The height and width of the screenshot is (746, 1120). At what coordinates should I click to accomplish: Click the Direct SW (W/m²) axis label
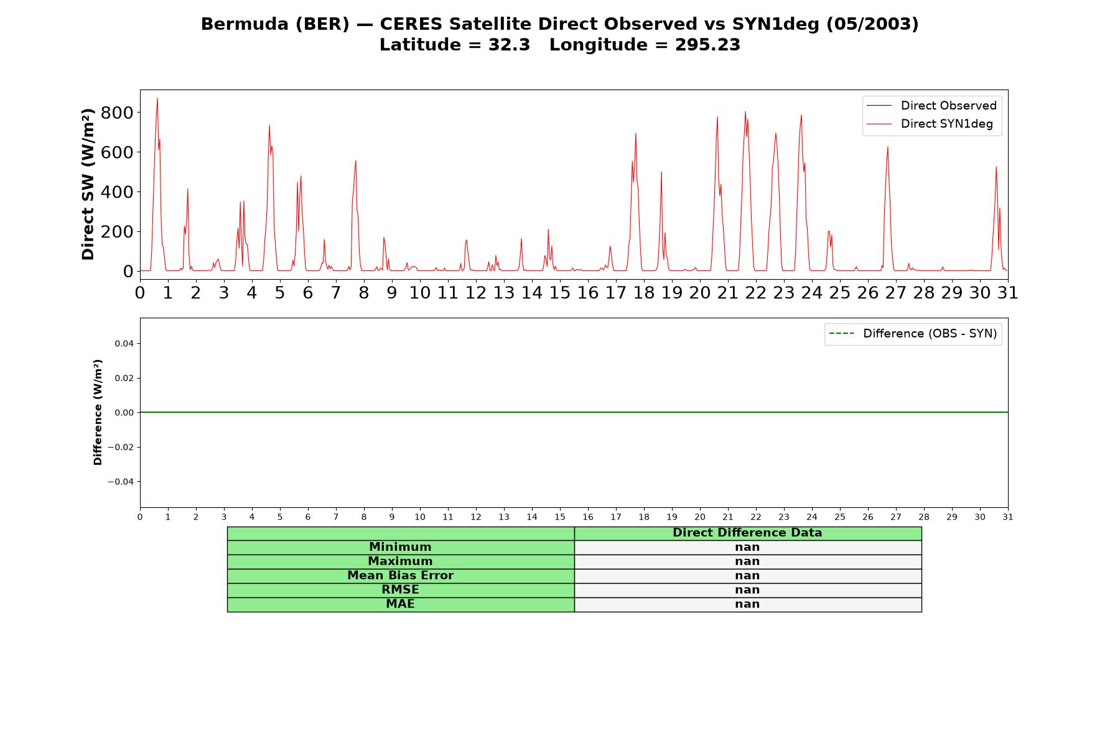pyautogui.click(x=88, y=184)
